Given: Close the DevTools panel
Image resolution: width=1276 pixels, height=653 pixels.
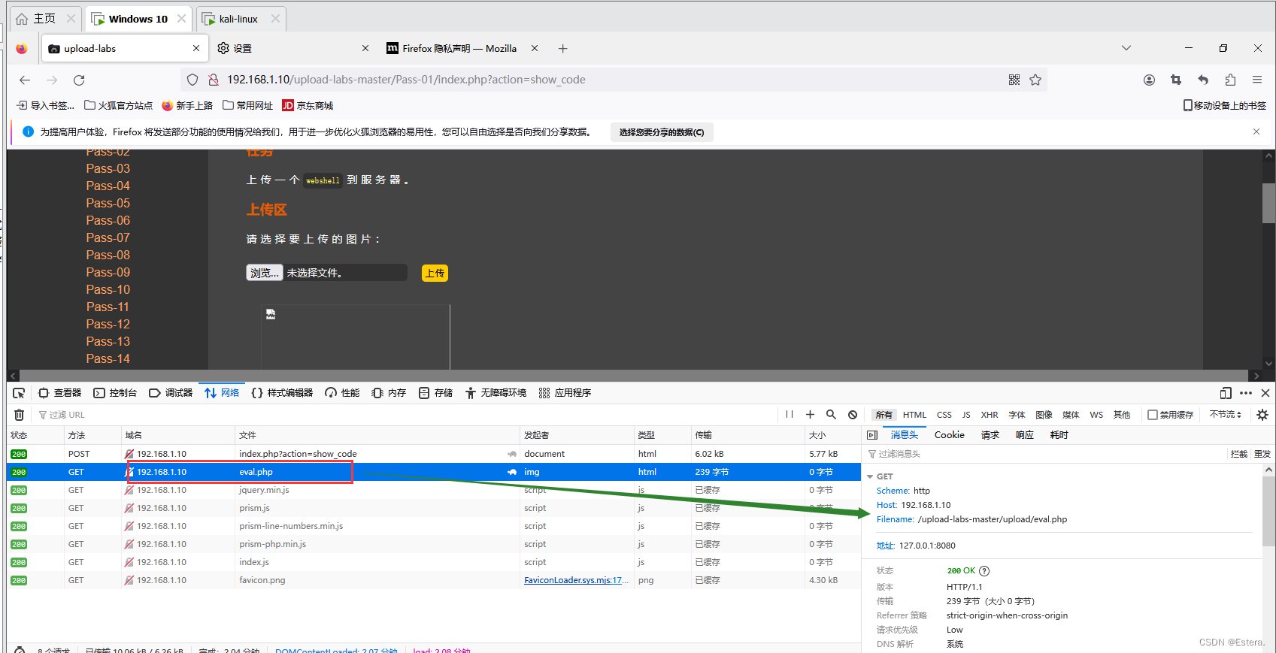Looking at the screenshot, I should coord(1265,393).
